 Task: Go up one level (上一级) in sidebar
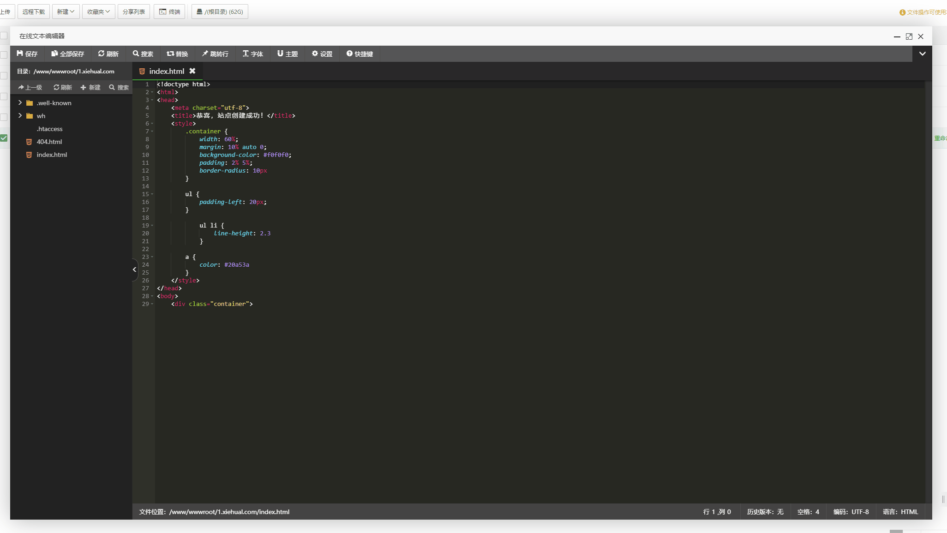tap(30, 87)
